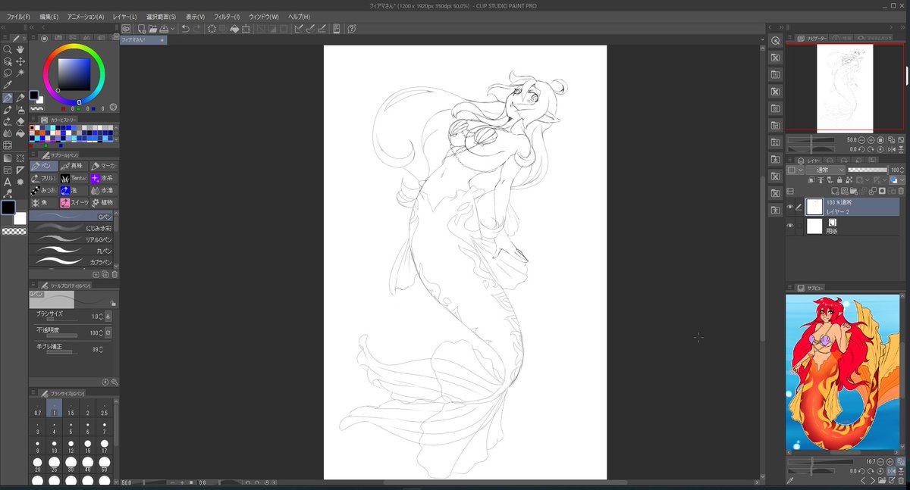The image size is (910, 490).
Task: Open the フィルター(I) menu
Action: (x=226, y=16)
